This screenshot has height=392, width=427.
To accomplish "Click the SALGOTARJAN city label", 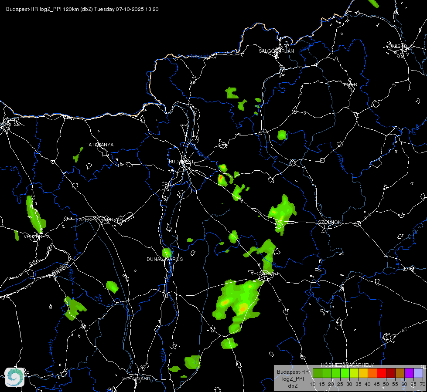I will coord(276,51).
